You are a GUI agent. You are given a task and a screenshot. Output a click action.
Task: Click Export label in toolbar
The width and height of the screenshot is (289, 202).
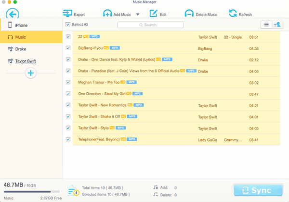pyautogui.click(x=79, y=14)
